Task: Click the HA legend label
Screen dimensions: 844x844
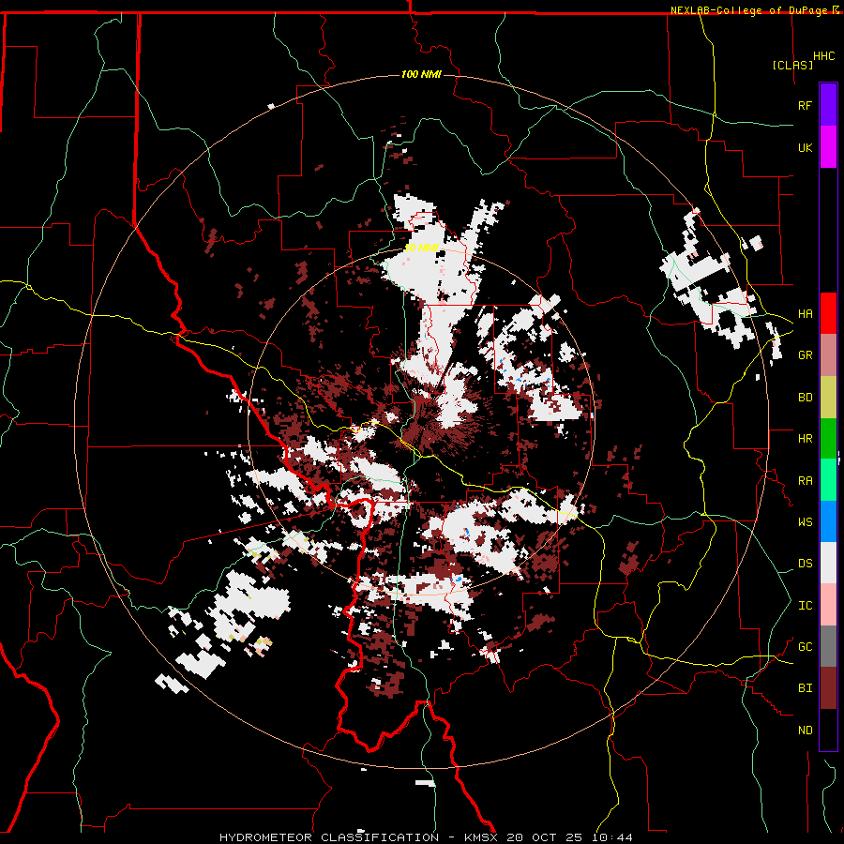Action: click(805, 314)
